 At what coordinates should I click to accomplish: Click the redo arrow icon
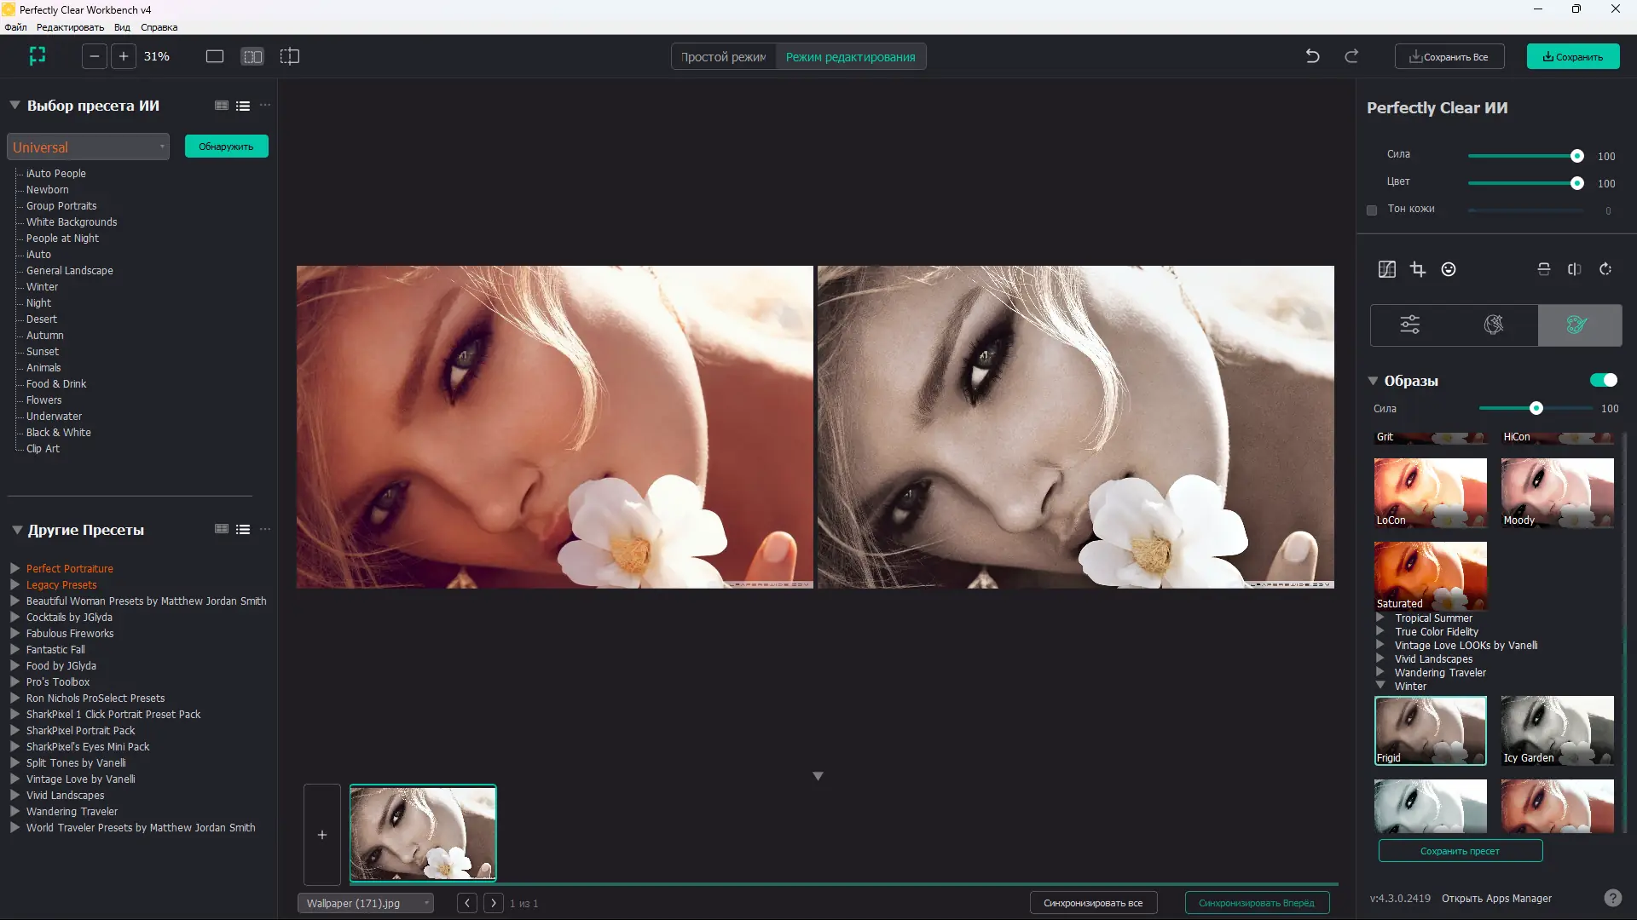coord(1351,56)
